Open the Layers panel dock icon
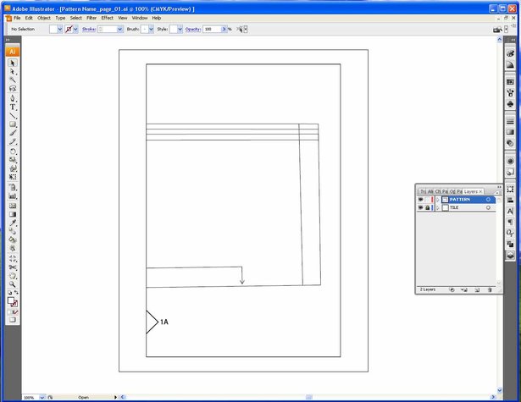Image resolution: width=521 pixels, height=402 pixels. pyautogui.click(x=510, y=256)
